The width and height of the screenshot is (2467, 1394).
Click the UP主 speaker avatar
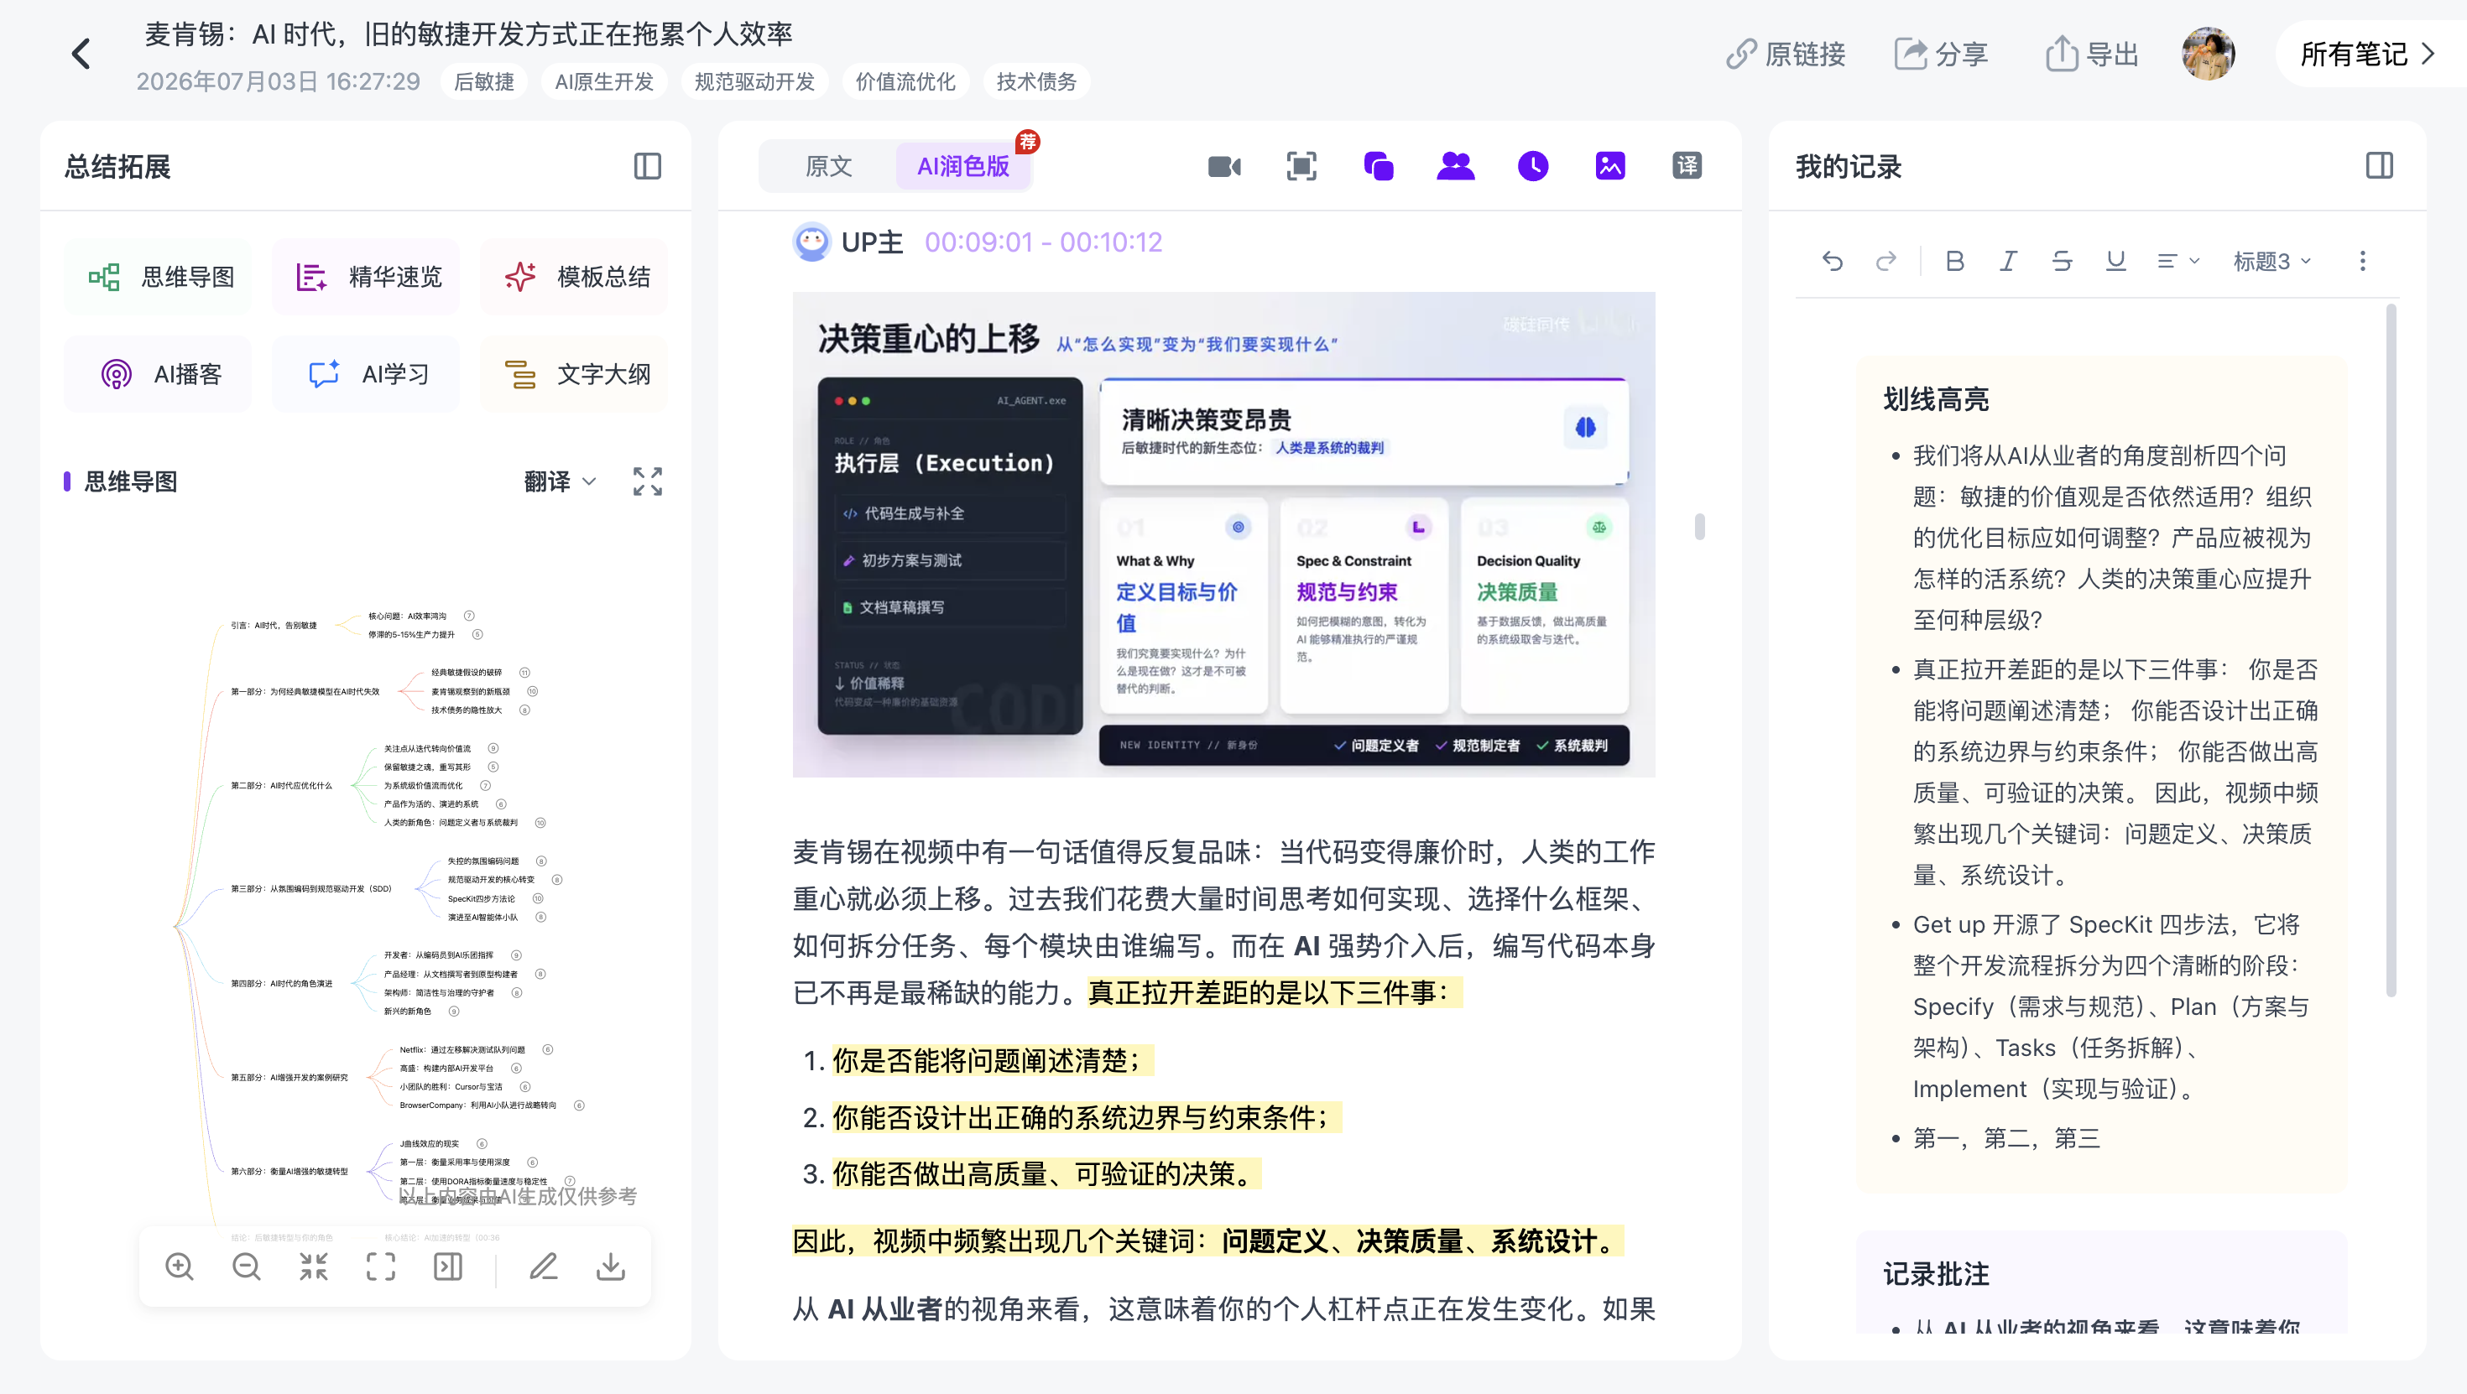coord(811,242)
